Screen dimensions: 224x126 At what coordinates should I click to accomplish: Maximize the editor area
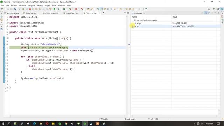(128, 13)
